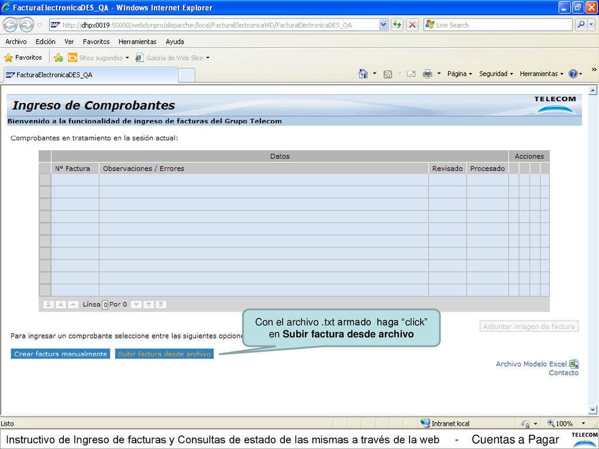
Task: Open the Herramientas menu in menu bar
Action: (137, 42)
